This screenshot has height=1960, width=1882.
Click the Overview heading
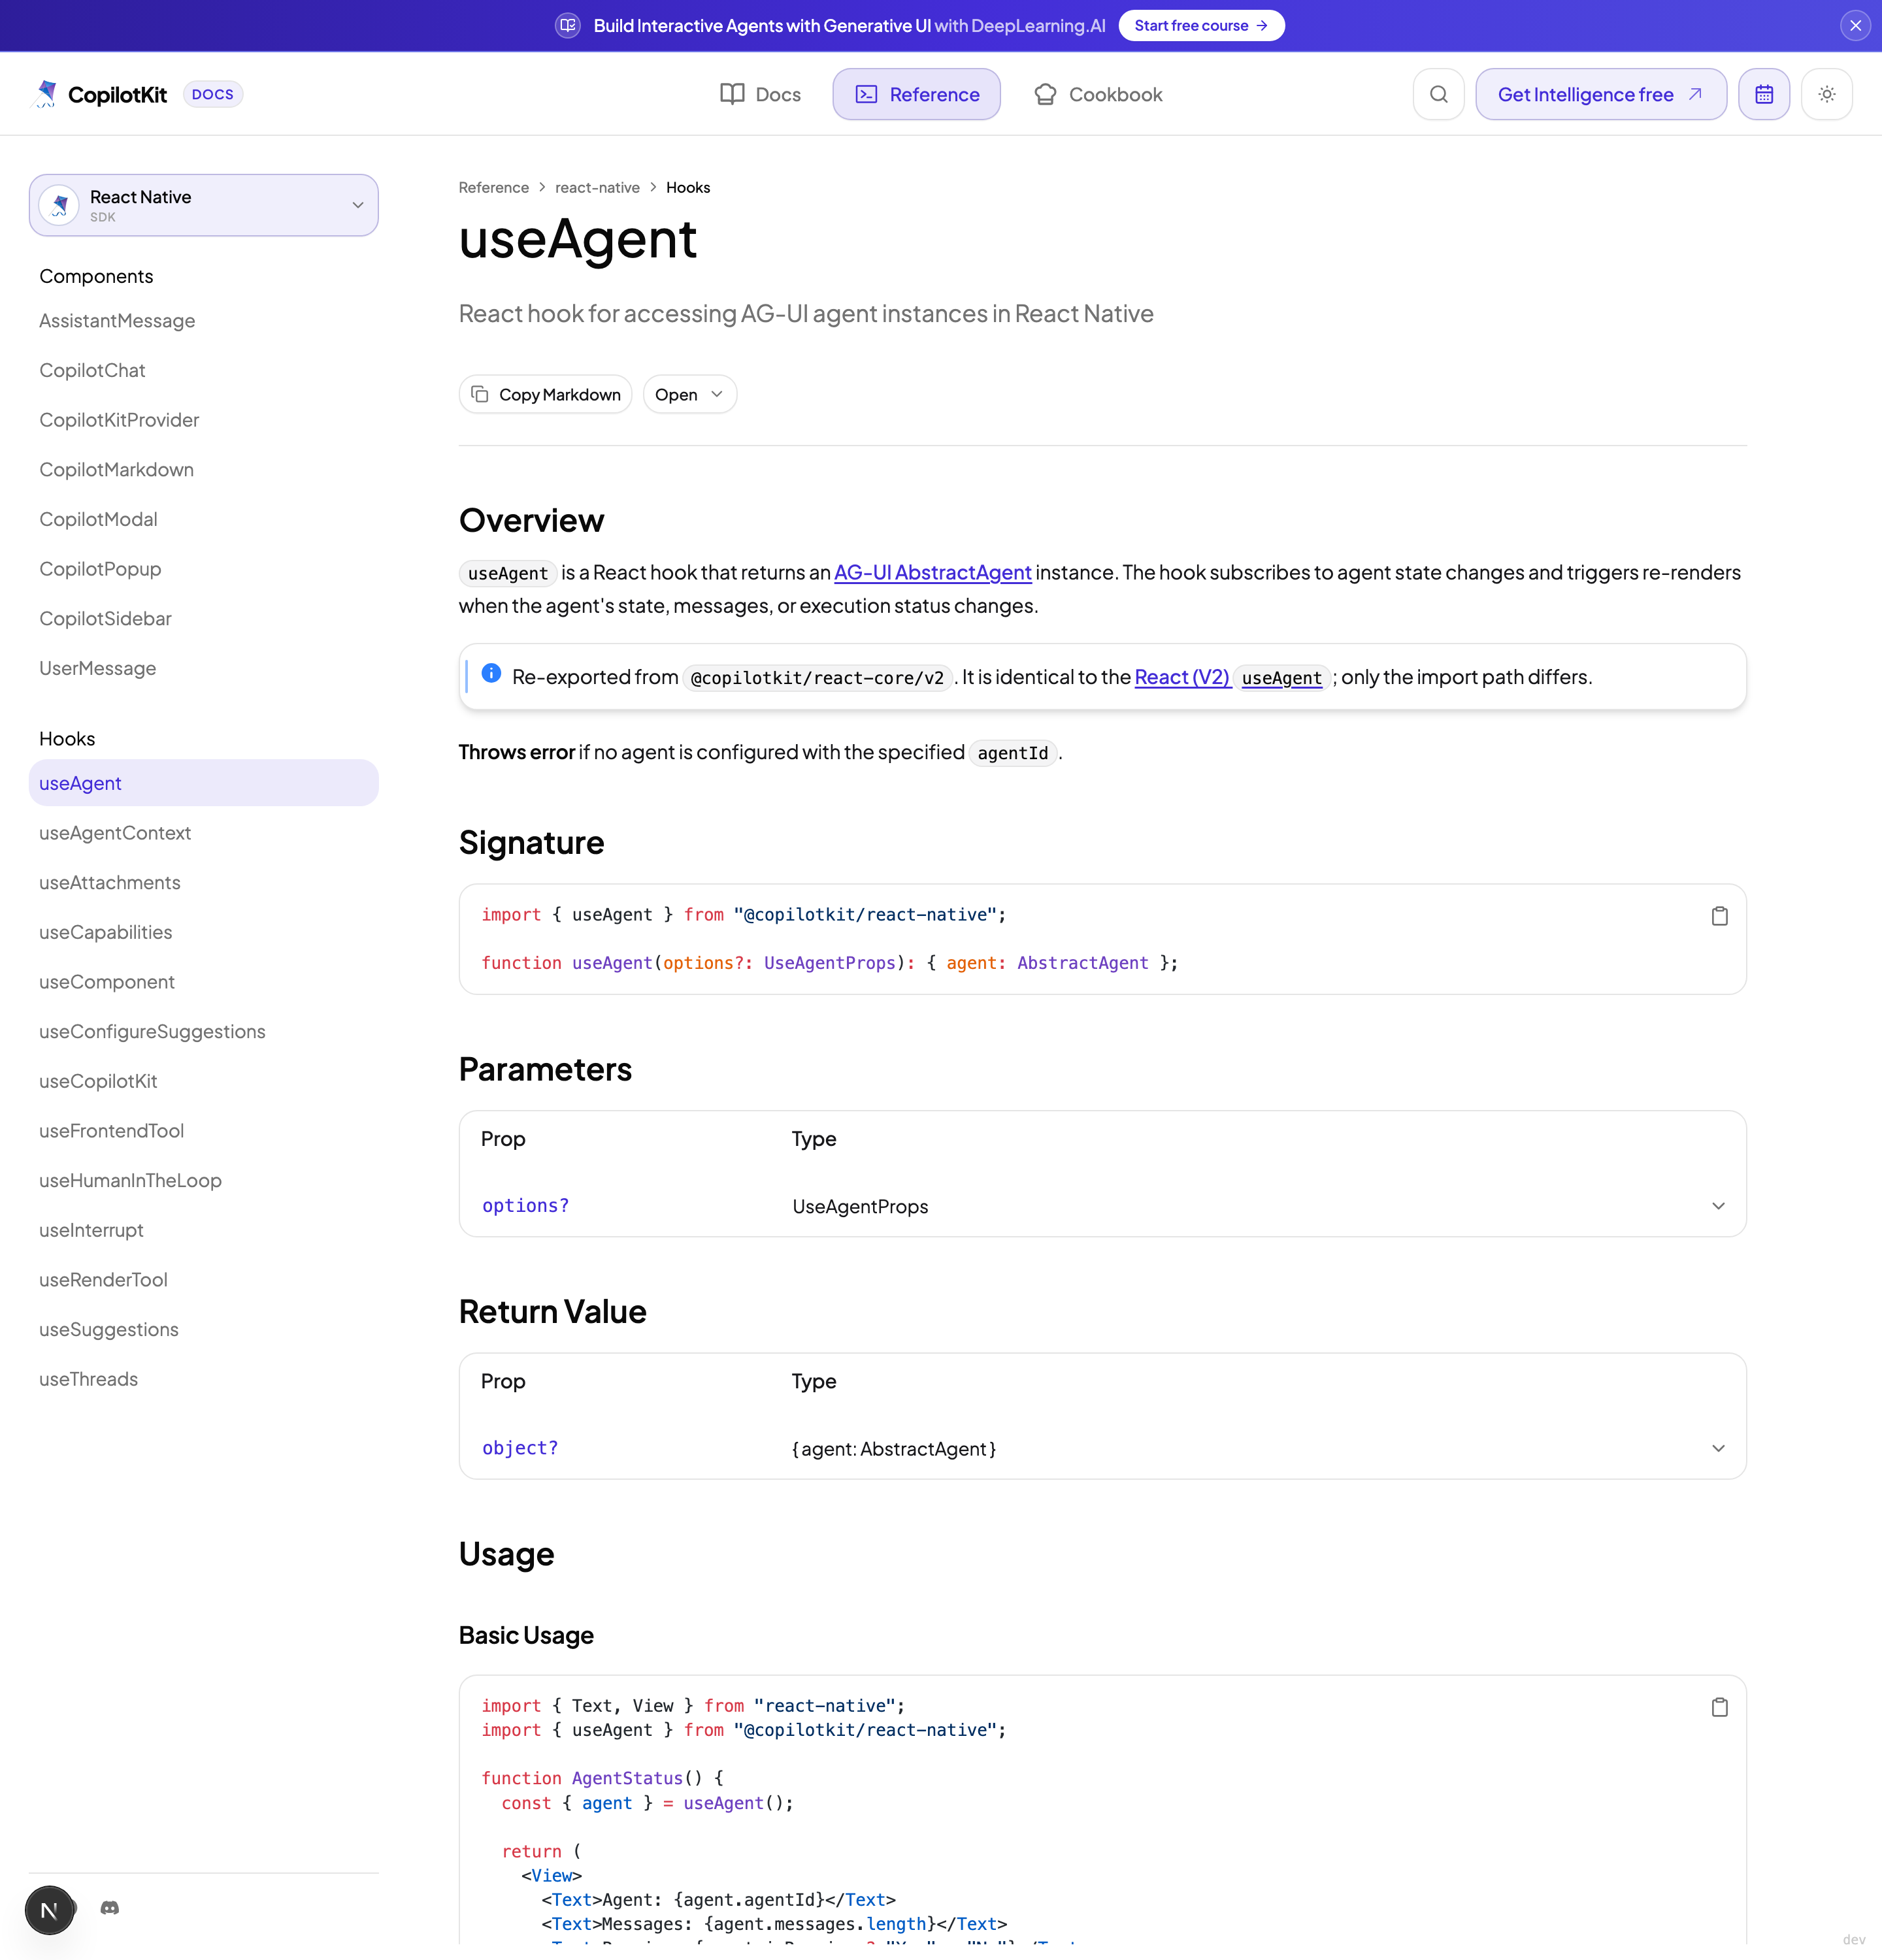tap(531, 521)
